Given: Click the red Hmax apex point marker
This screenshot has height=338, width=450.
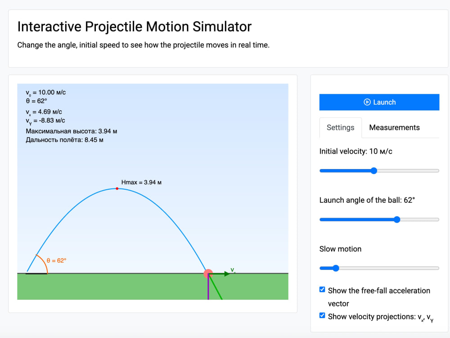Looking at the screenshot, I should tap(117, 188).
